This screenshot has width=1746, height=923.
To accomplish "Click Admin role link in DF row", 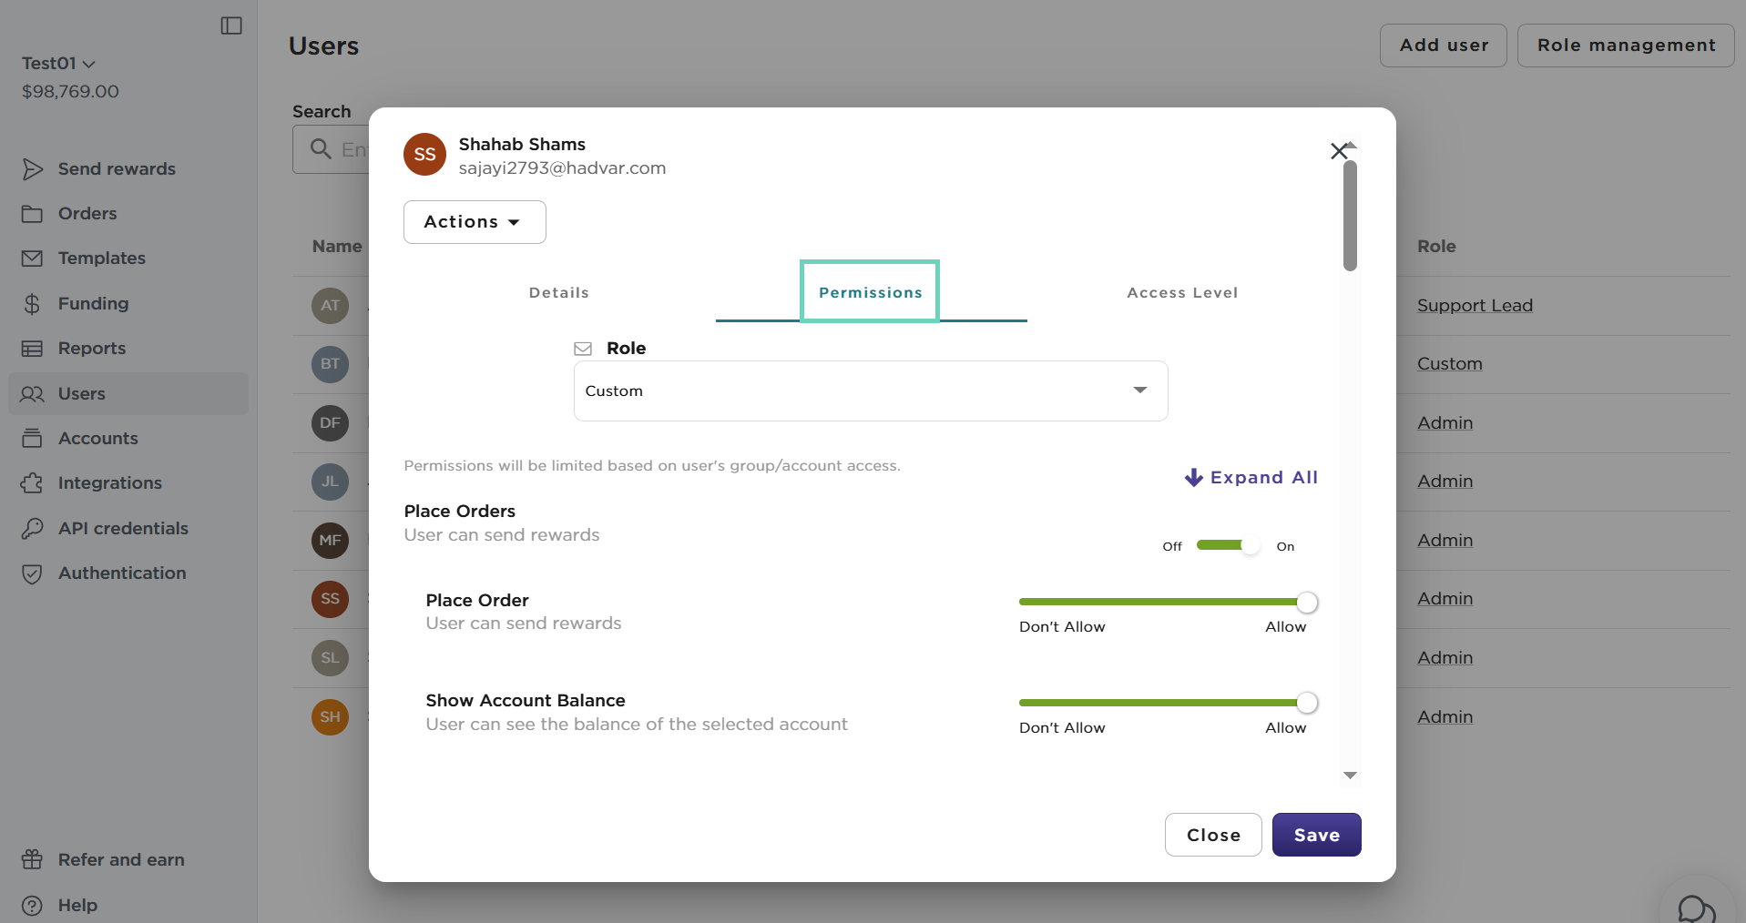I will [1445, 422].
